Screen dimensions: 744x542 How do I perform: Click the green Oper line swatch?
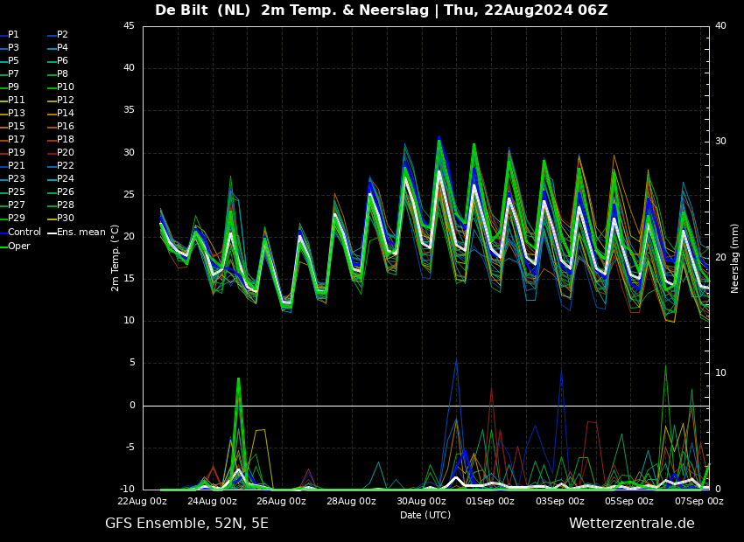(4, 246)
